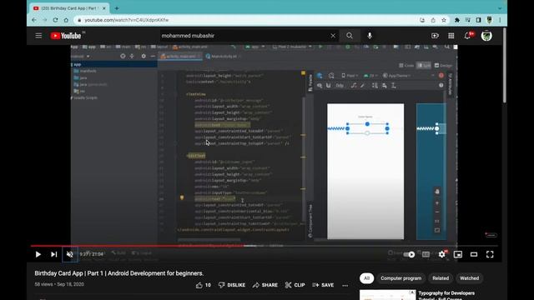The height and width of the screenshot is (300, 534).
Task: Click the DISLIKE button
Action: click(x=232, y=285)
